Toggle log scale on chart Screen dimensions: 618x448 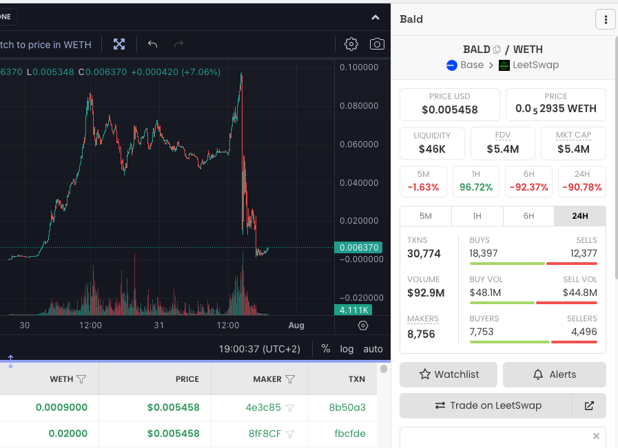click(x=347, y=349)
